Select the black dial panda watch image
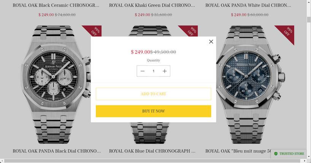The width and height of the screenshot is (311, 163). [56, 84]
